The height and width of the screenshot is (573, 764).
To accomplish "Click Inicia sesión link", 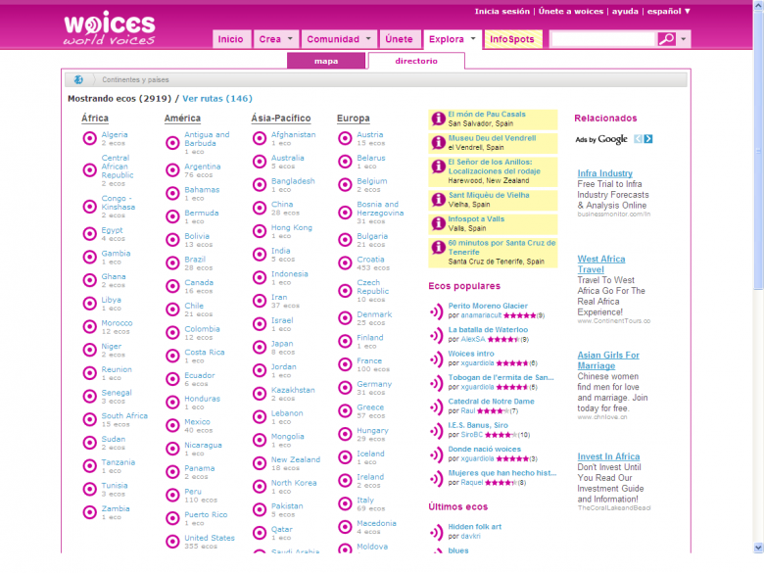I will [501, 11].
